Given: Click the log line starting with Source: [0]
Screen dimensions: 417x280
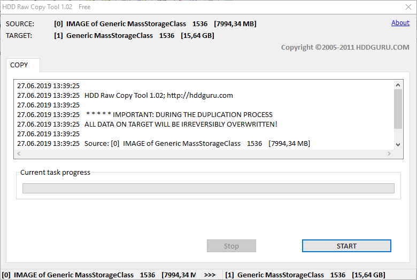Looking at the screenshot, I should click(197, 144).
